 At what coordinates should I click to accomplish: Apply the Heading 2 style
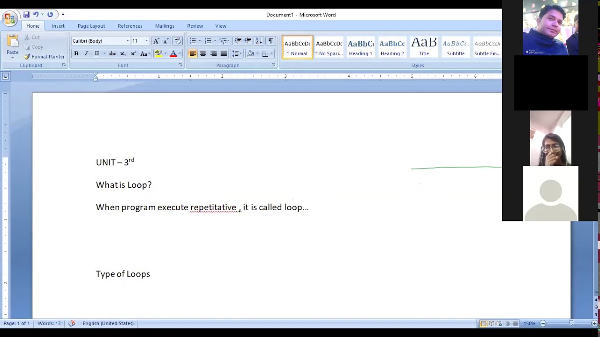(392, 47)
